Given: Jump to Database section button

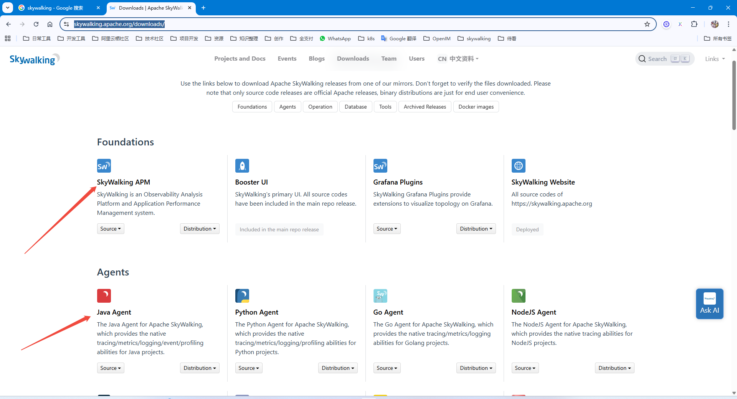Looking at the screenshot, I should coord(356,107).
